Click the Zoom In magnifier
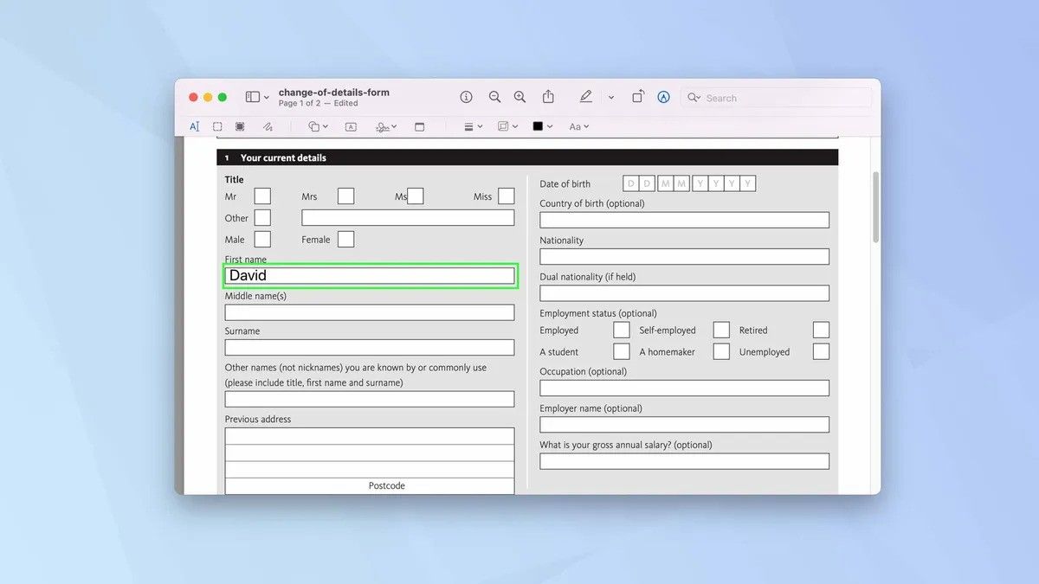The image size is (1039, 584). click(519, 97)
